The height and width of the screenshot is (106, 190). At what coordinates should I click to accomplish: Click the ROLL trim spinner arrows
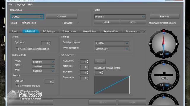(x=87, y=62)
